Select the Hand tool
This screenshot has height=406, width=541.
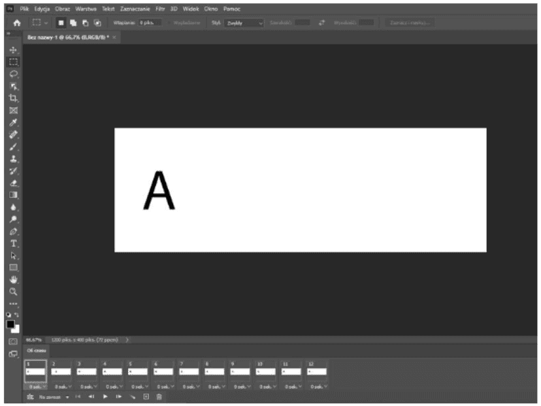(x=13, y=279)
